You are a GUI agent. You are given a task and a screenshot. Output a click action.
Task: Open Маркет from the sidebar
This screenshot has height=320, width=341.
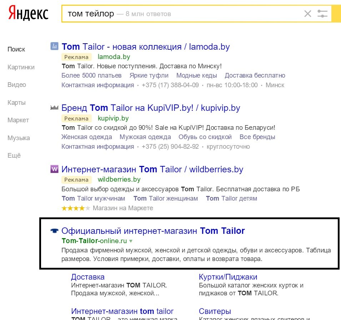pos(19,120)
